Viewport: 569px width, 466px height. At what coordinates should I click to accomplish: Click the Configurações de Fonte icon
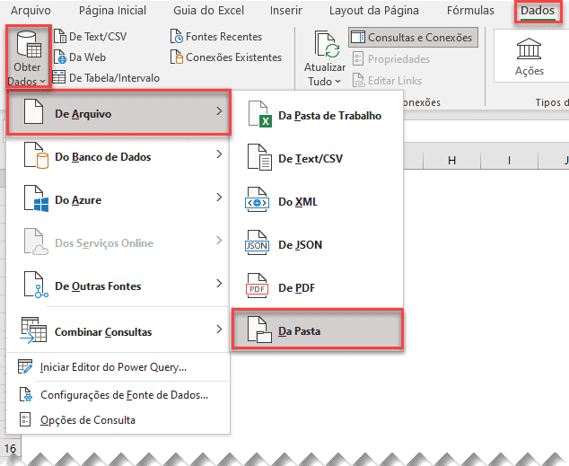click(x=25, y=394)
